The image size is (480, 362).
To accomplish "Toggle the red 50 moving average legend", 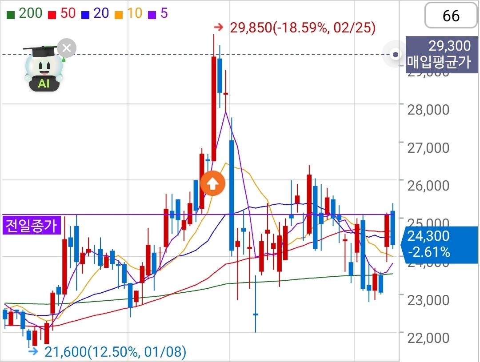I will click(x=62, y=13).
